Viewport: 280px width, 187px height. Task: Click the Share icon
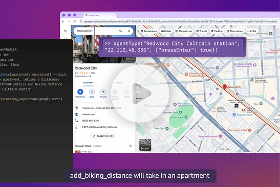pos(126,92)
